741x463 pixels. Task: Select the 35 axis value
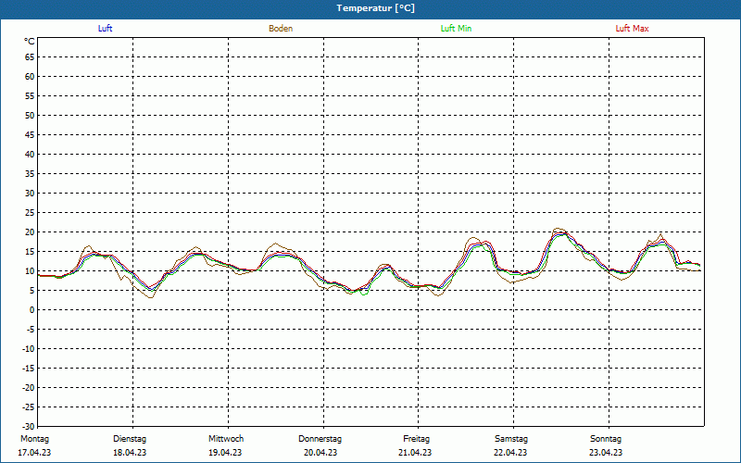(30, 174)
